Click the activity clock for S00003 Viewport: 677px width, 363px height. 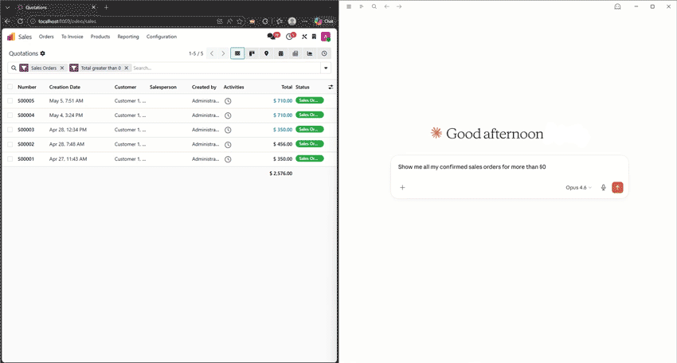coord(228,130)
